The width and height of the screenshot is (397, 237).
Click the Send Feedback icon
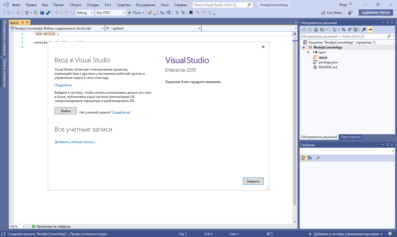tap(350, 13)
